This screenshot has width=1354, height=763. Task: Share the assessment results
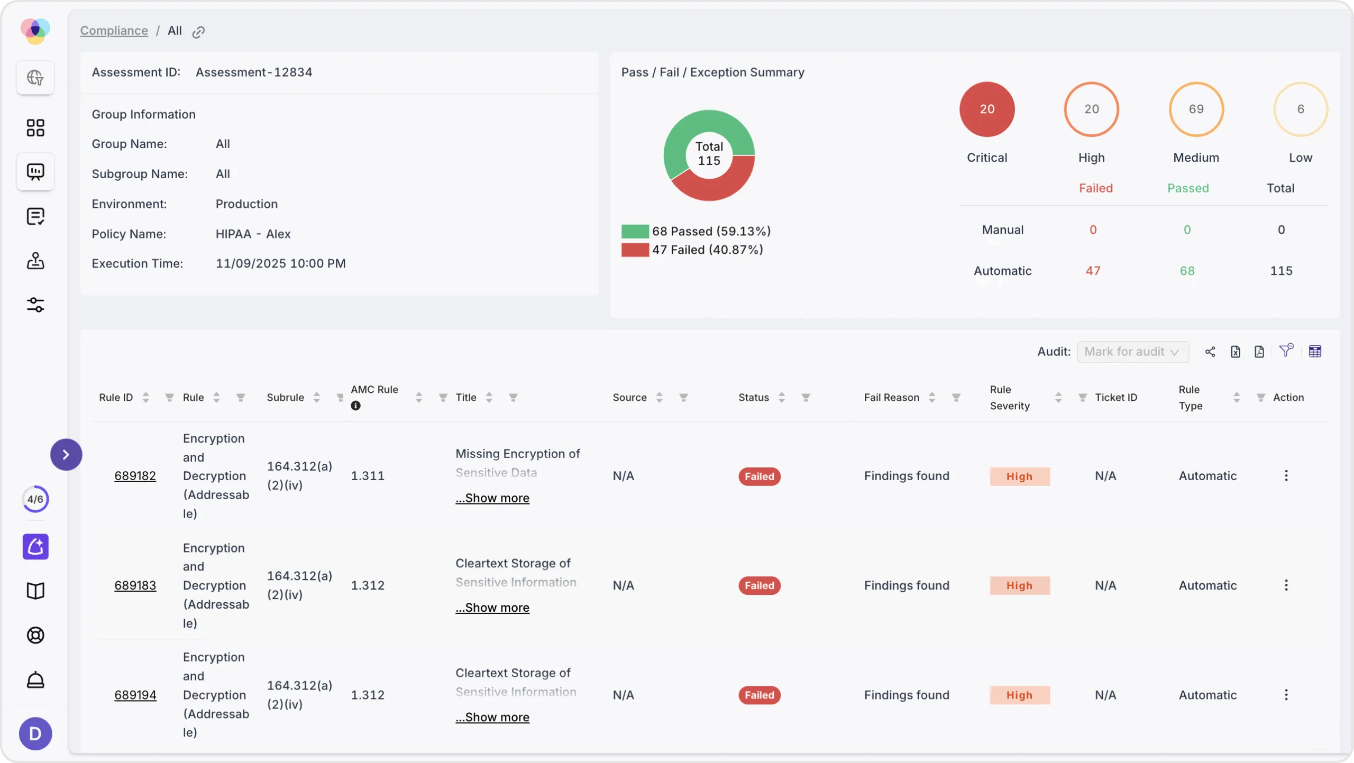[x=1210, y=351]
